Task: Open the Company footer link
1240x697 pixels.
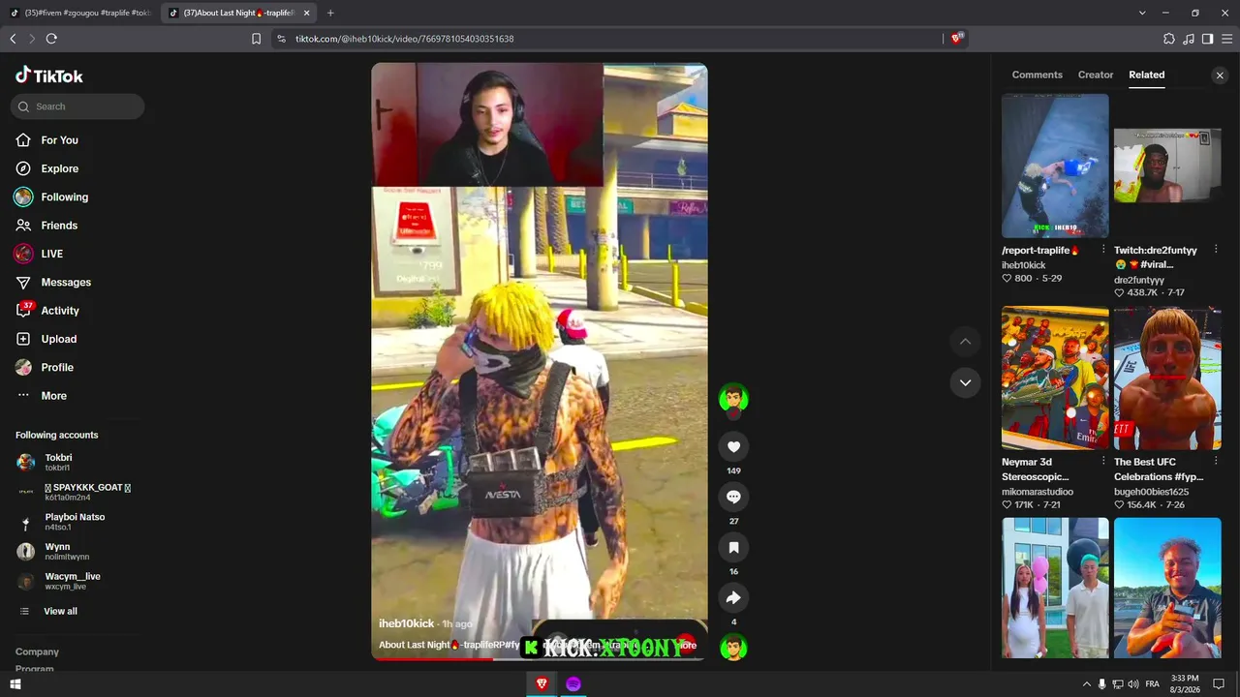Action: 37,652
